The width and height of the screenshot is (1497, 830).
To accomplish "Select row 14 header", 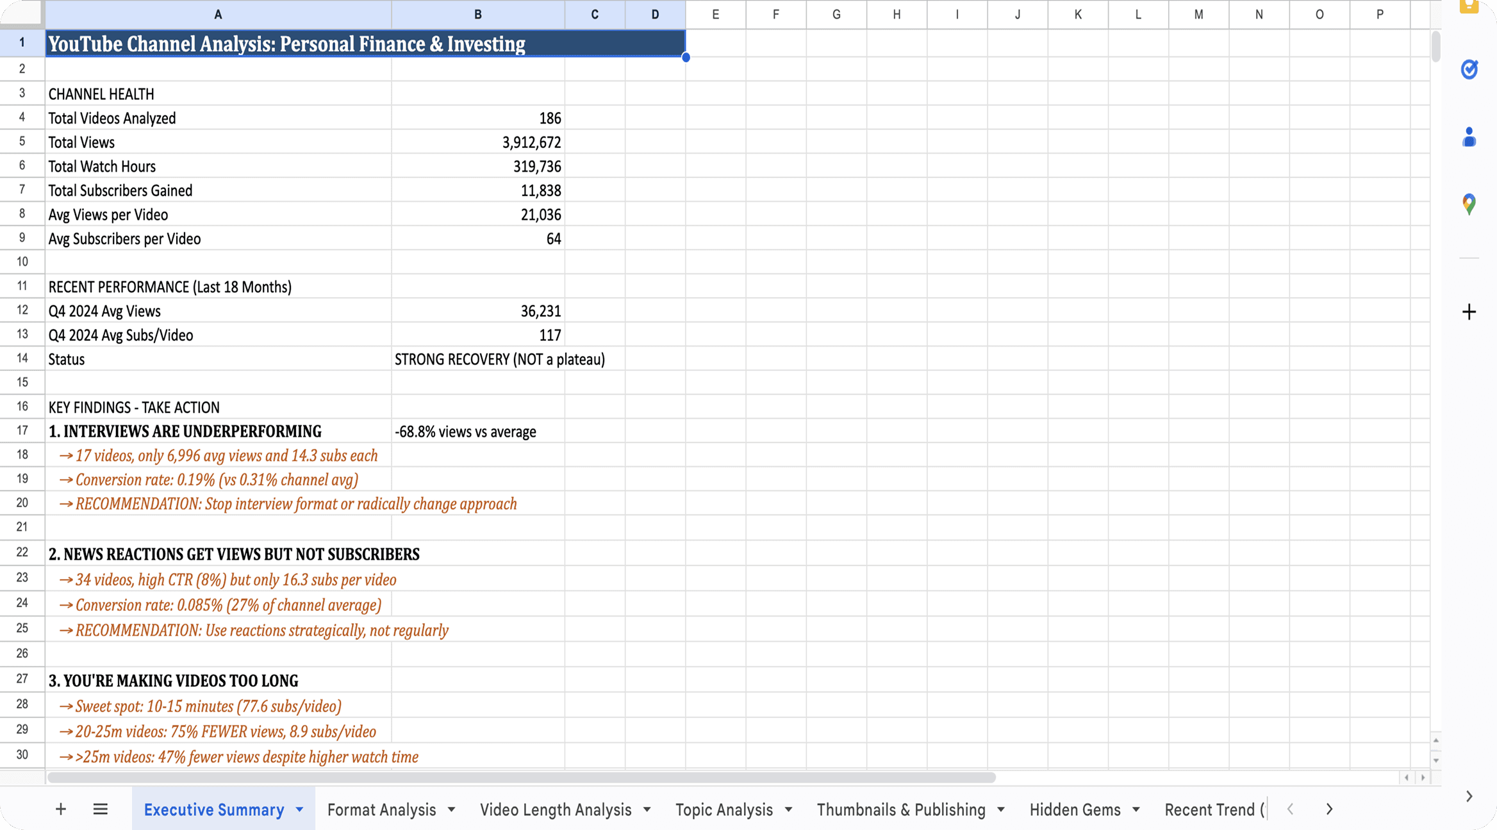I will 22,358.
